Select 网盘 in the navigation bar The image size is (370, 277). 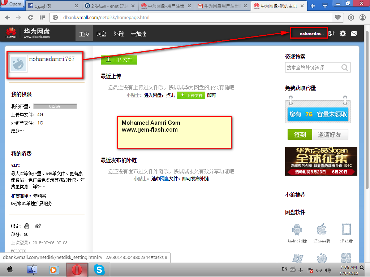coord(102,34)
